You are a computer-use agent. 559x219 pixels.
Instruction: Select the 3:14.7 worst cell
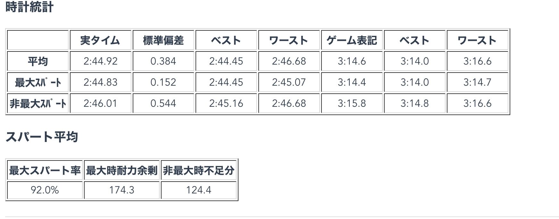click(477, 82)
